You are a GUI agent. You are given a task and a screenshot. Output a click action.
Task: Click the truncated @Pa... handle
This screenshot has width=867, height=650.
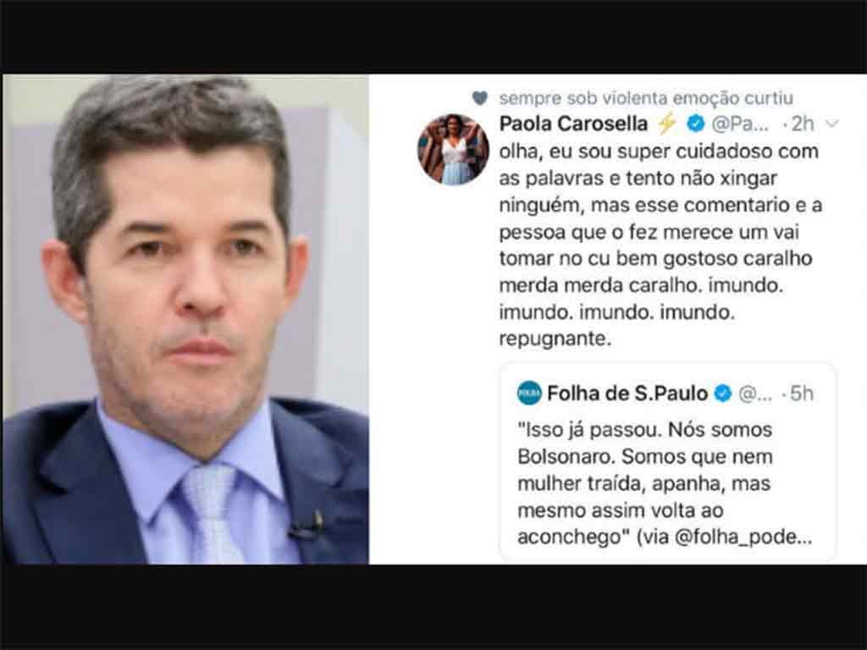coord(740,124)
